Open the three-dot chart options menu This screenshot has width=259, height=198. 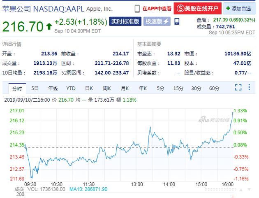pos(249,87)
